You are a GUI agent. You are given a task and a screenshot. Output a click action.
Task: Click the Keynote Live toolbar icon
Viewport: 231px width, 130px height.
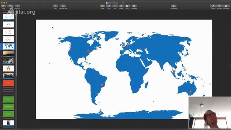[x=63, y=6]
